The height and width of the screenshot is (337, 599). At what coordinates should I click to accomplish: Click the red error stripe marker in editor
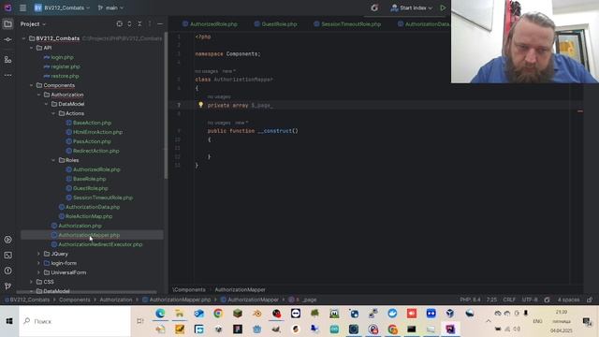[580, 111]
